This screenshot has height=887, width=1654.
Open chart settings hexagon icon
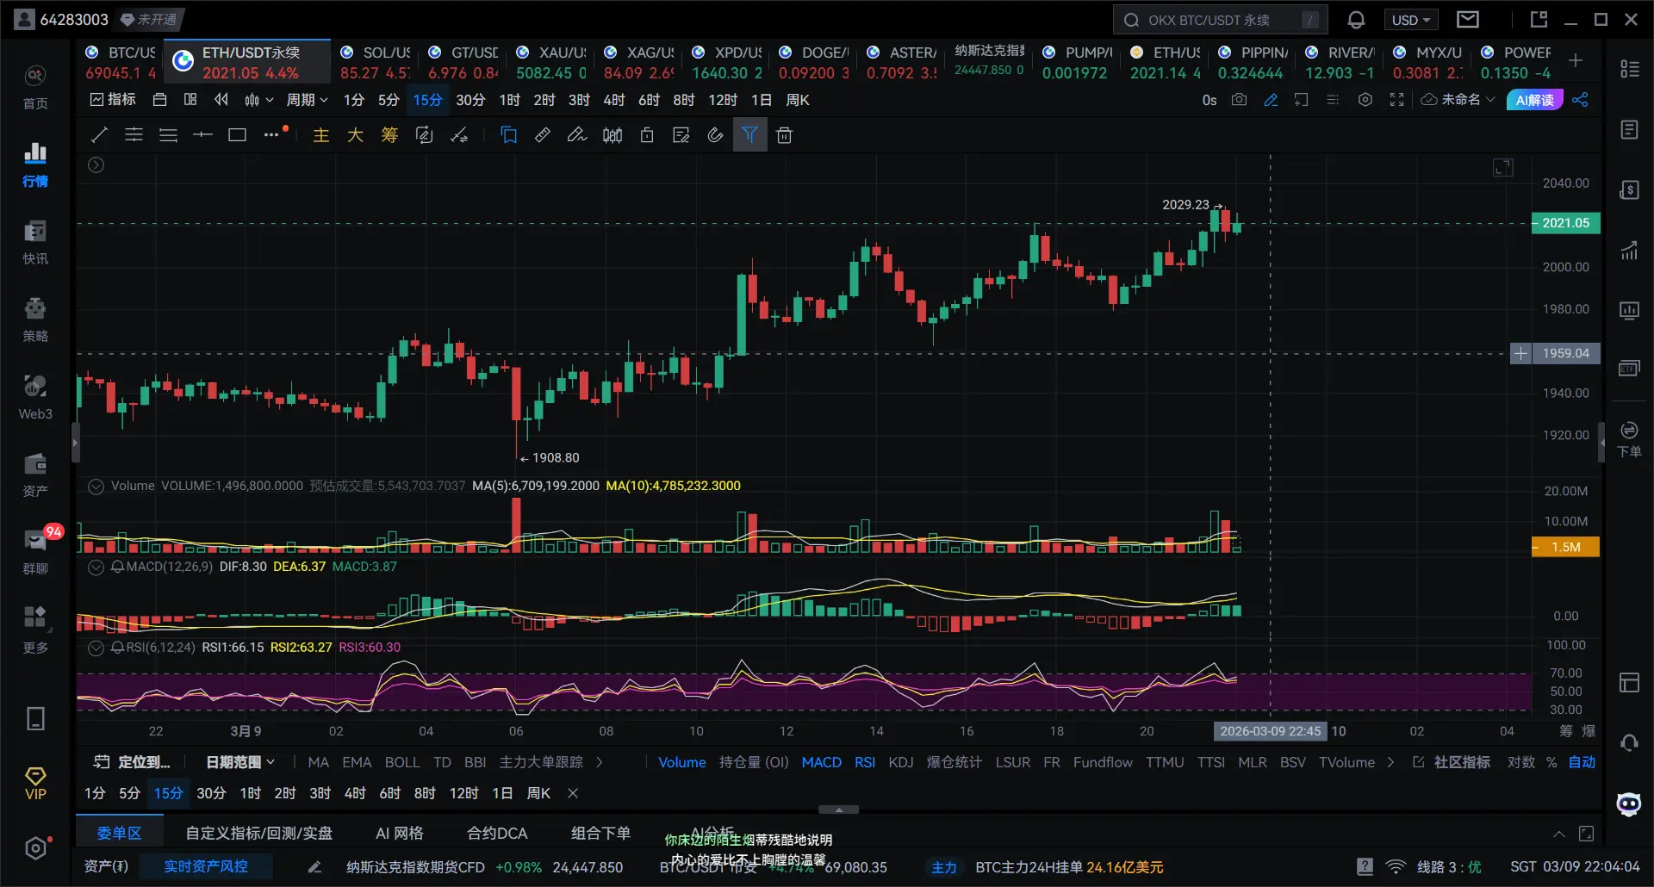(x=1365, y=100)
